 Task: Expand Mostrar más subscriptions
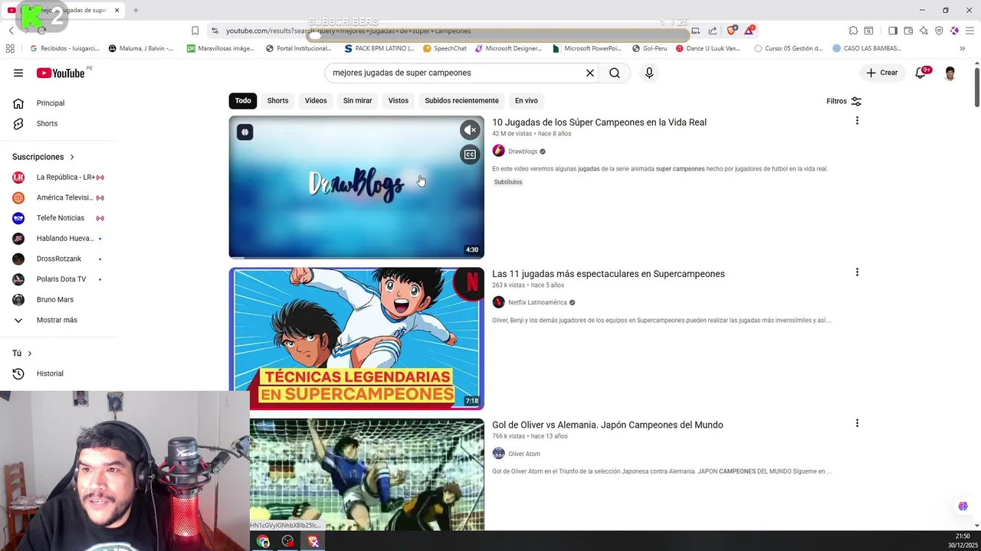point(58,320)
